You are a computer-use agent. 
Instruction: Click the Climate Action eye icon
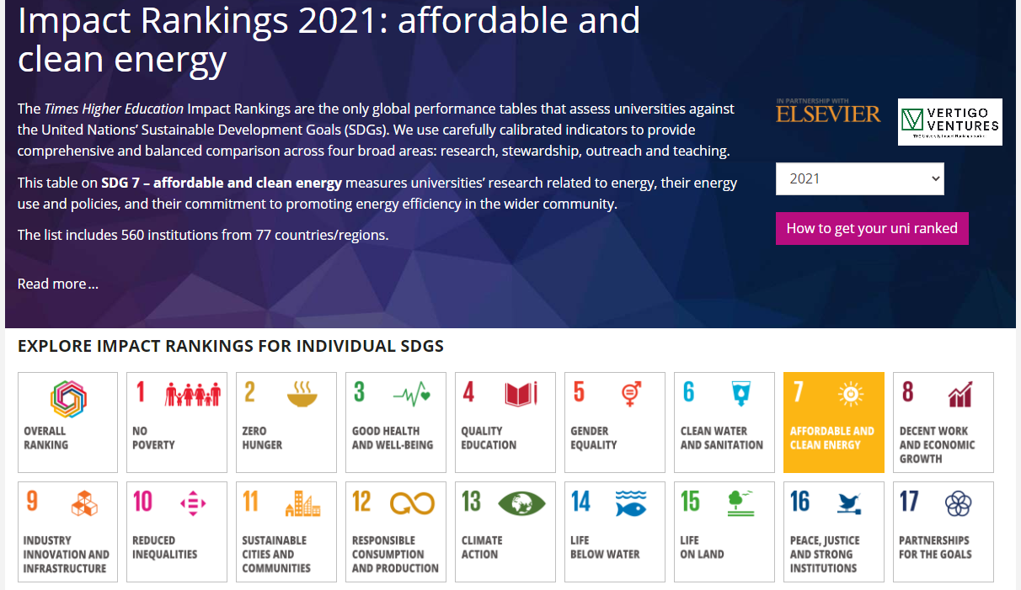[521, 503]
